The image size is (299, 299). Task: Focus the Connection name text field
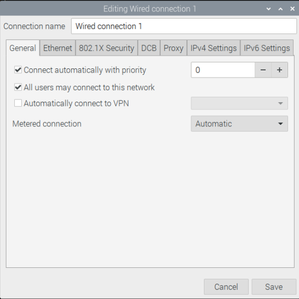pyautogui.click(x=184, y=26)
